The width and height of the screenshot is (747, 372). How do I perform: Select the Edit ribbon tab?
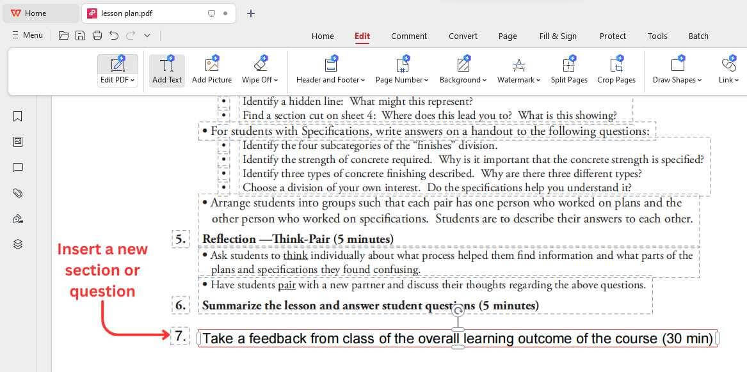362,36
